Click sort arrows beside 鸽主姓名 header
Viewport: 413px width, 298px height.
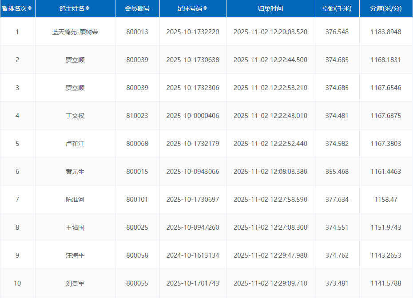(87, 9)
